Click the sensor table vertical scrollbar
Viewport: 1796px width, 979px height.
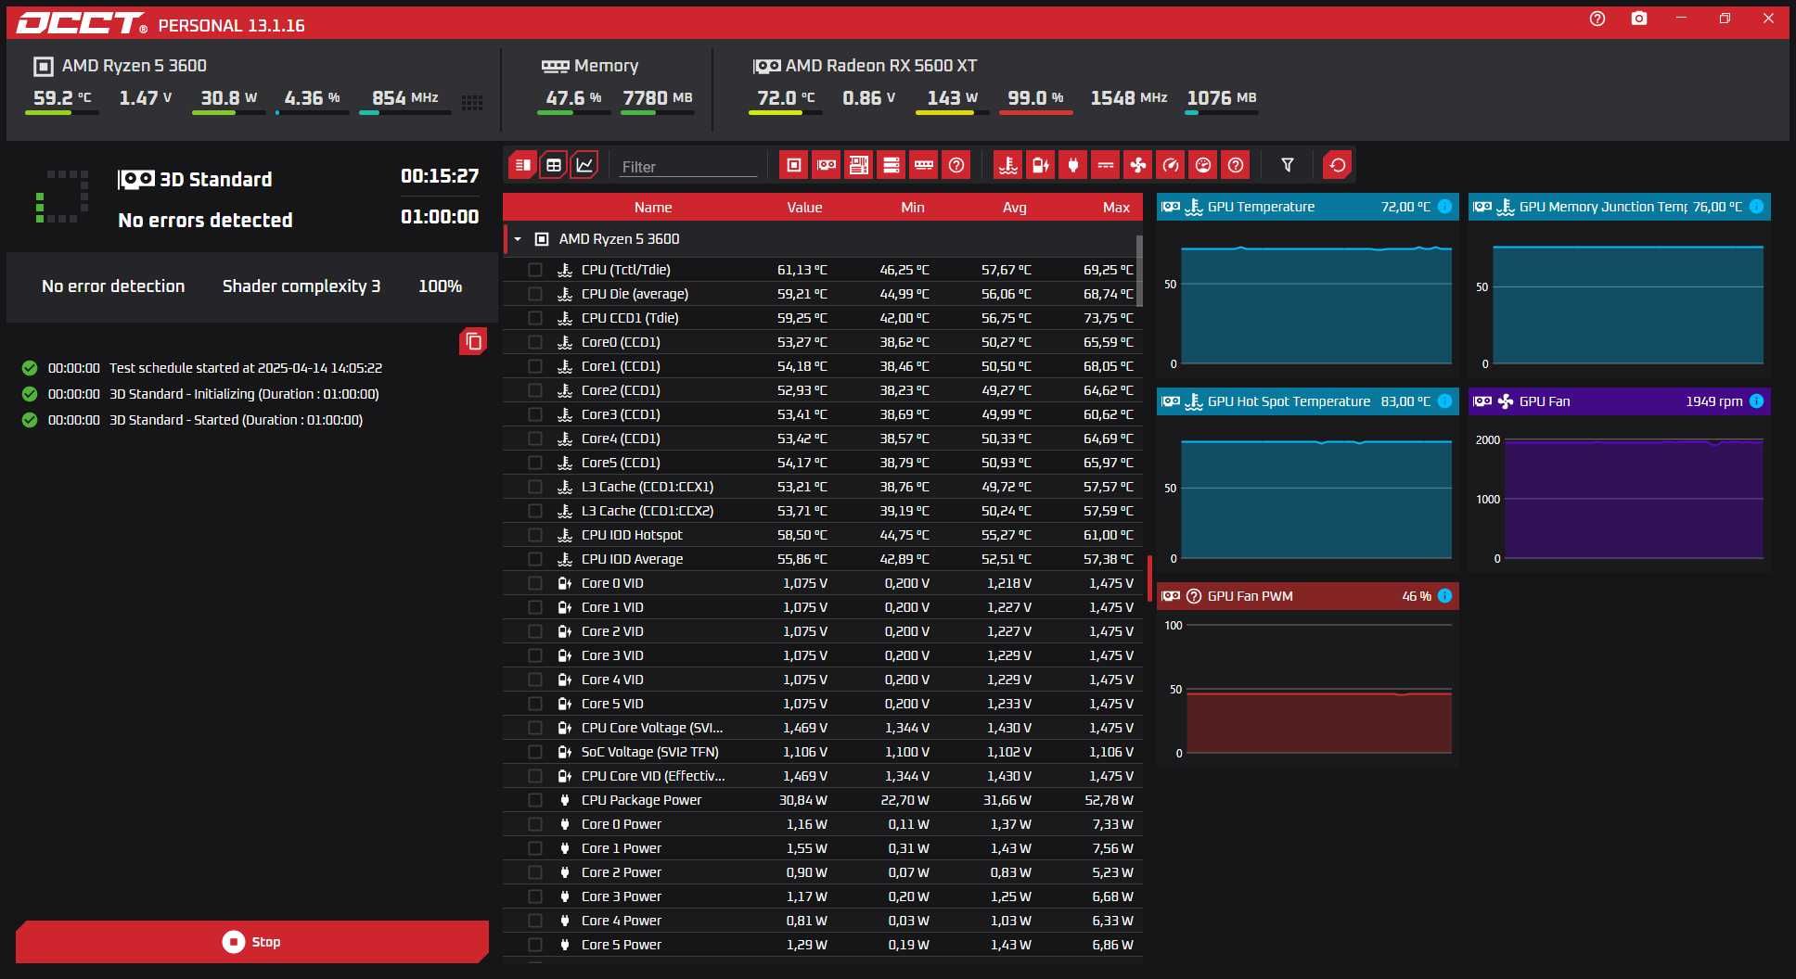(x=1140, y=272)
